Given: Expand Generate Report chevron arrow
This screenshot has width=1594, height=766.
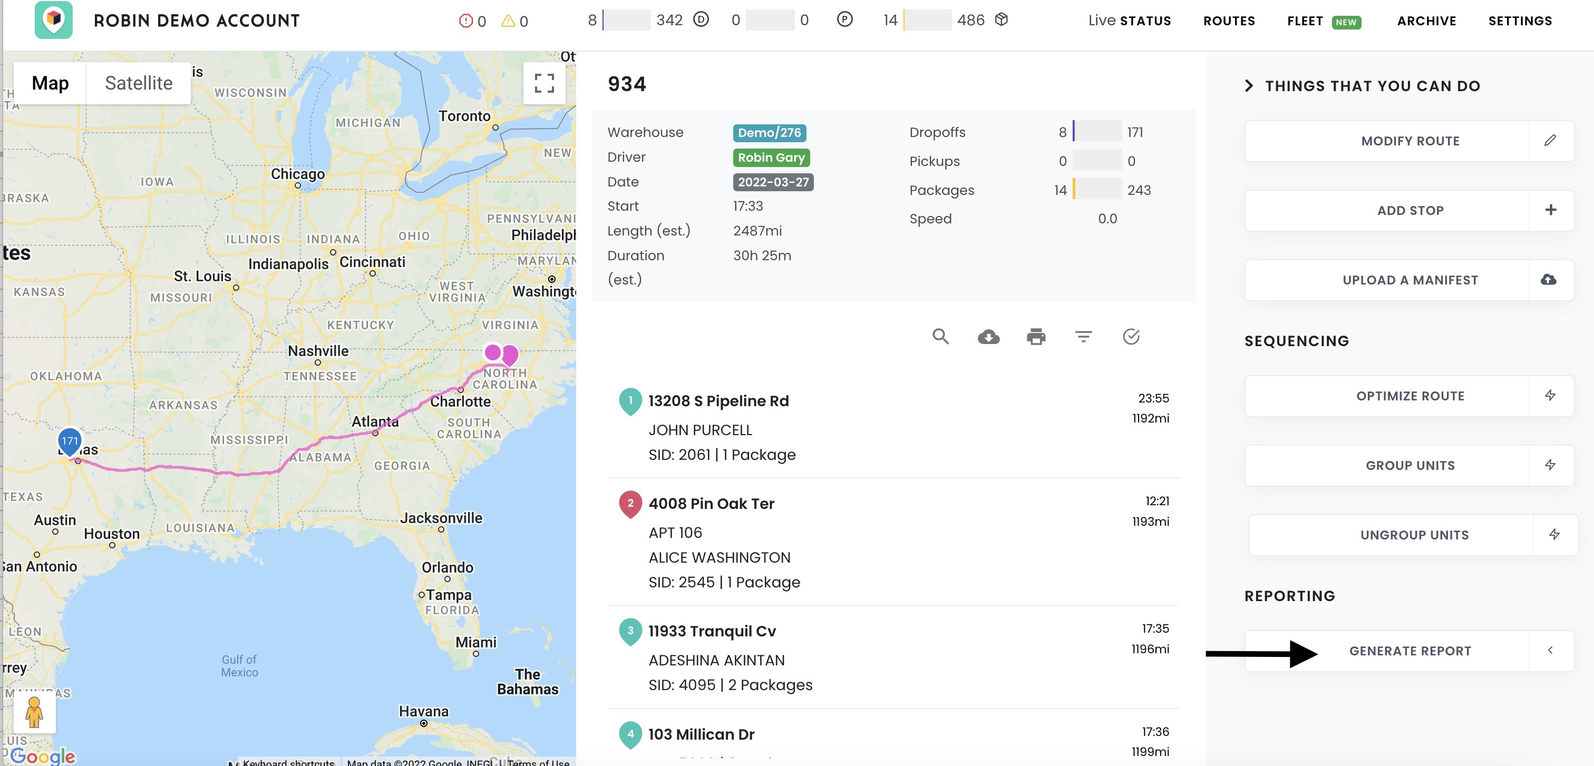Looking at the screenshot, I should coord(1550,651).
